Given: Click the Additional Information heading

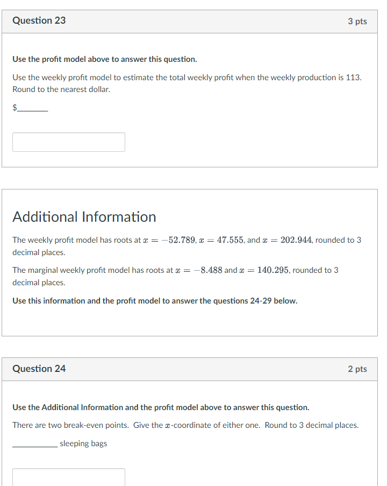Looking at the screenshot, I should [84, 216].
